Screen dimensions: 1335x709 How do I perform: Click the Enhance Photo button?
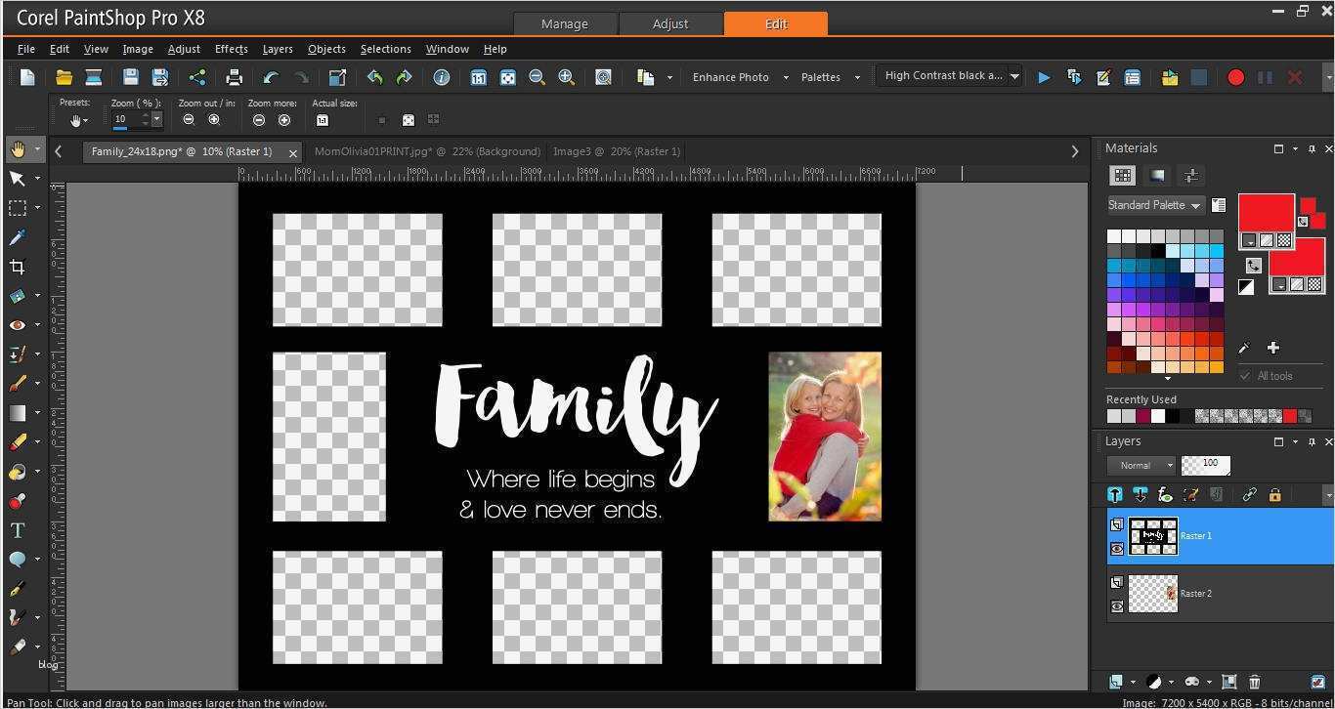730,76
